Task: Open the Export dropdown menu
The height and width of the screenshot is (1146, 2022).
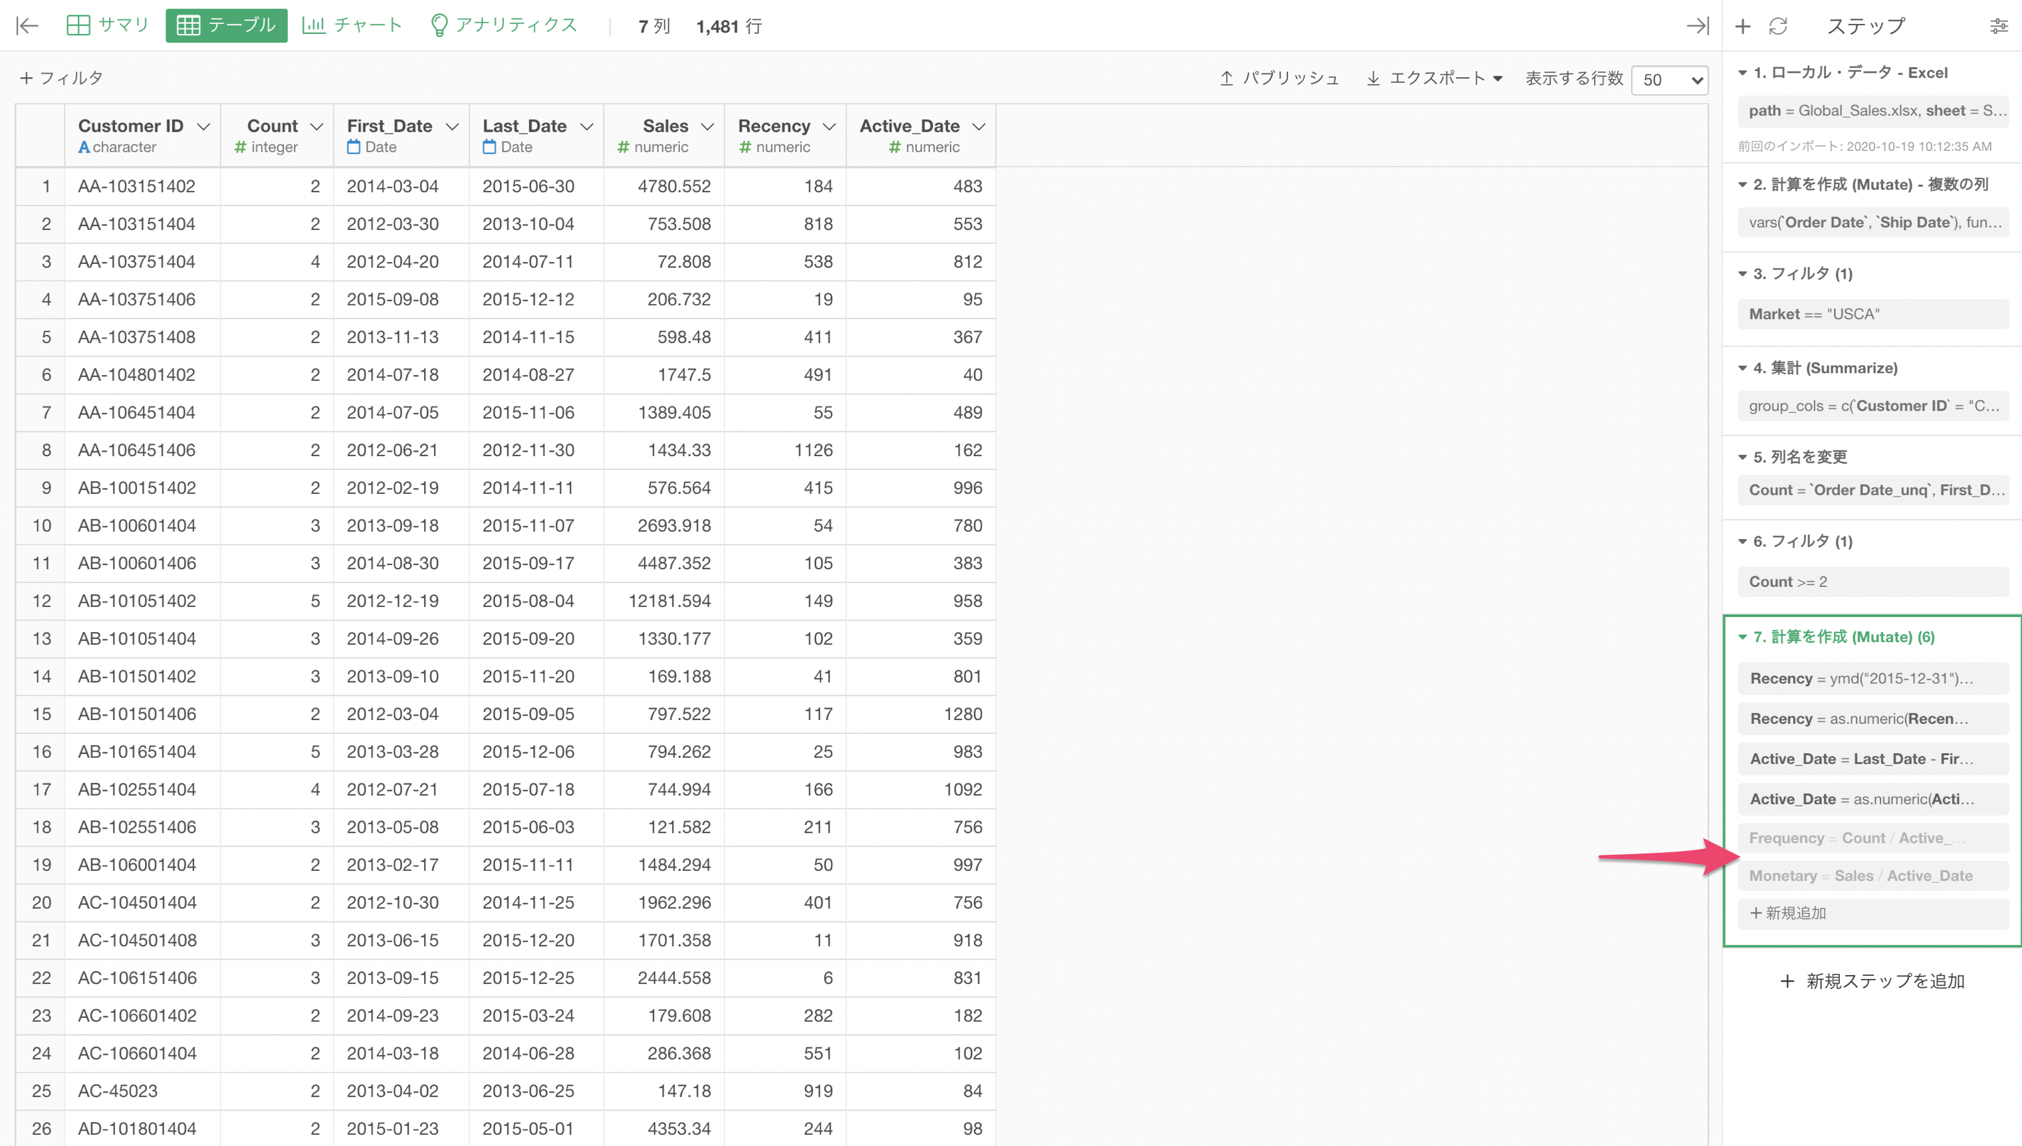Action: pyautogui.click(x=1435, y=78)
